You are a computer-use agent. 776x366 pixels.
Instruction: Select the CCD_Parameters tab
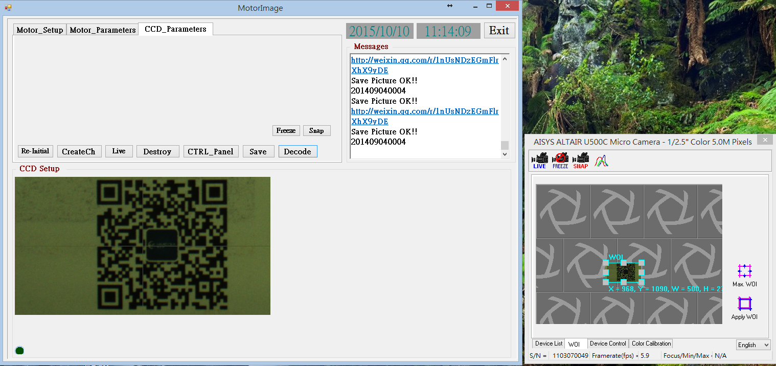tap(176, 29)
